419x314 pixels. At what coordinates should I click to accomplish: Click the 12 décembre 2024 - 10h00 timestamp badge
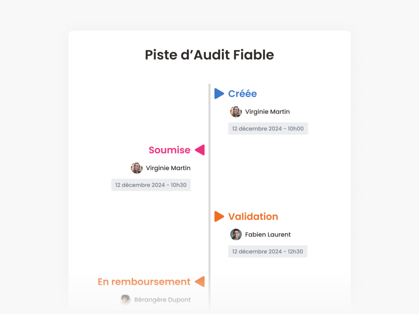tap(268, 128)
